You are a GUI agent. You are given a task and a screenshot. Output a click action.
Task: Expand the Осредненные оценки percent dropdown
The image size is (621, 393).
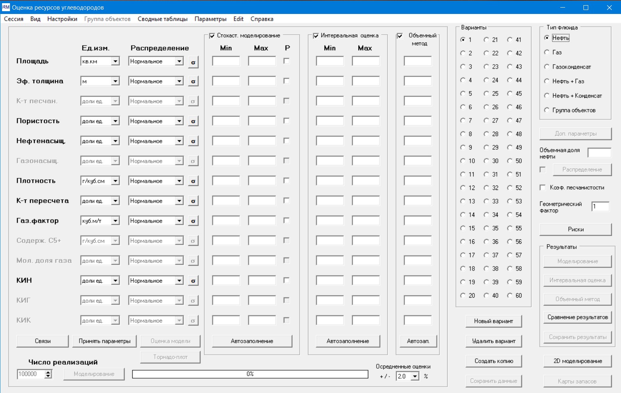coord(415,376)
